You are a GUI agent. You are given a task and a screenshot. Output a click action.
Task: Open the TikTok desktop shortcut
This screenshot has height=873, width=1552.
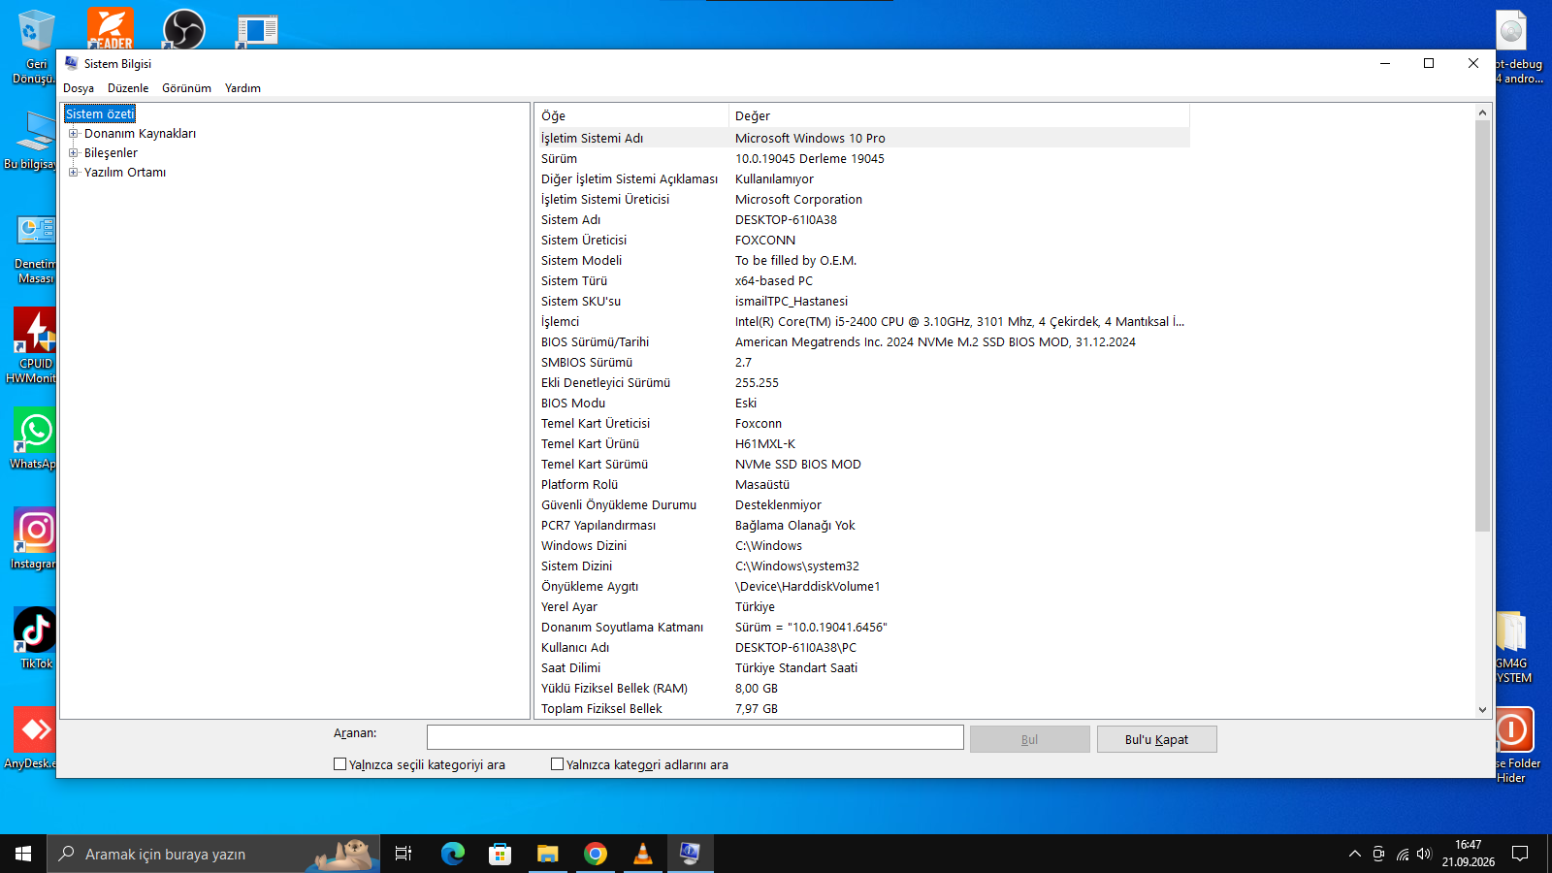(35, 638)
